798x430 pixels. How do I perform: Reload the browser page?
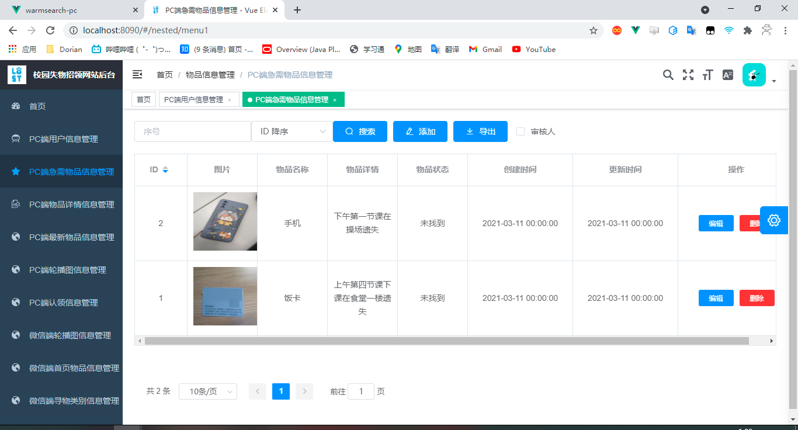click(x=50, y=30)
